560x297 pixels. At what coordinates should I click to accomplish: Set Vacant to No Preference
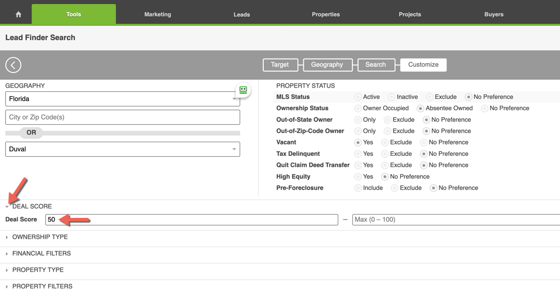click(424, 143)
